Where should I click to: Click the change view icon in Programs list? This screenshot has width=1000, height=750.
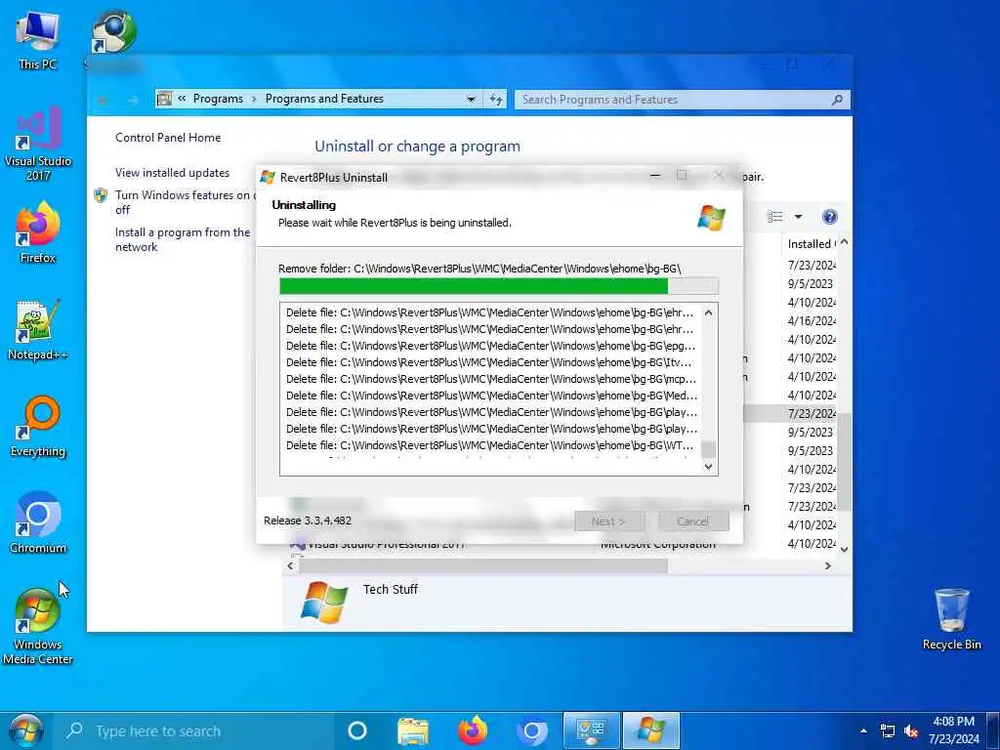point(774,217)
